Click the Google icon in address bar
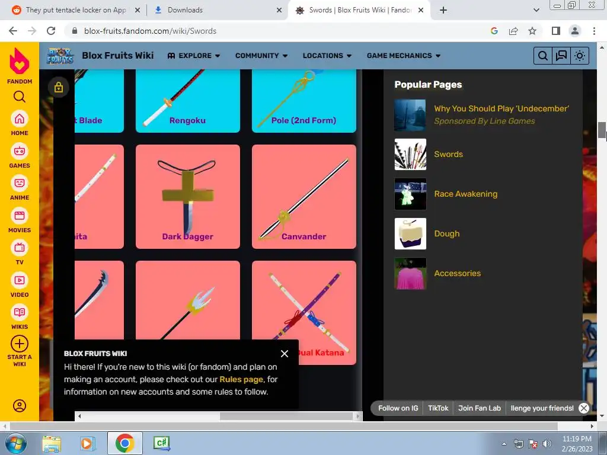 click(x=494, y=31)
